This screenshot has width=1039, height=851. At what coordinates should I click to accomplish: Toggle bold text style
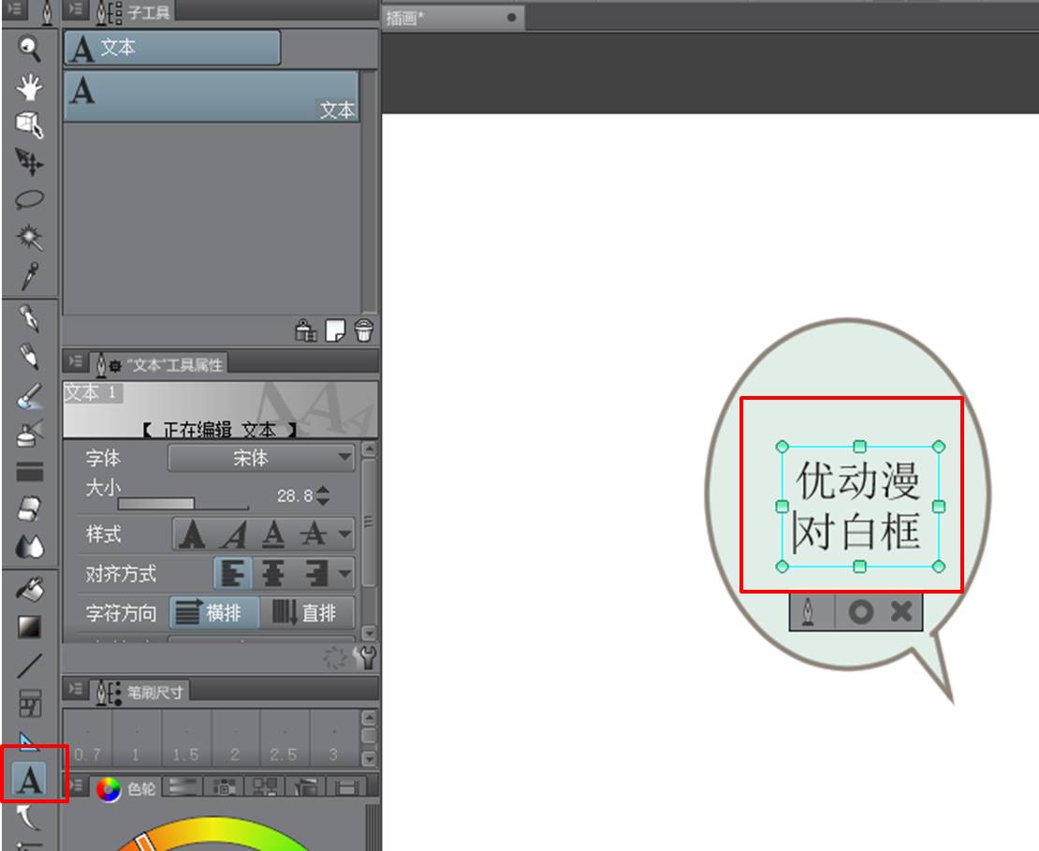[193, 535]
